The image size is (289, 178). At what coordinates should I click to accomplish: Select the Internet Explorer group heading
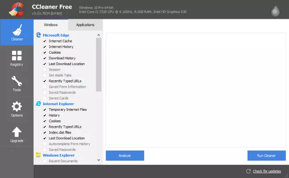pos(58,104)
